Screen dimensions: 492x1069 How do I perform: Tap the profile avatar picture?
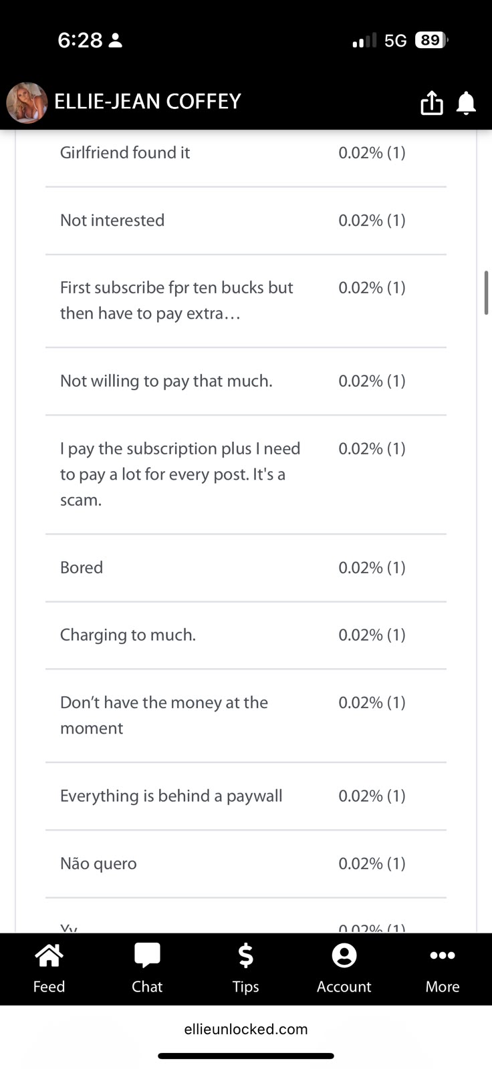pyautogui.click(x=27, y=102)
